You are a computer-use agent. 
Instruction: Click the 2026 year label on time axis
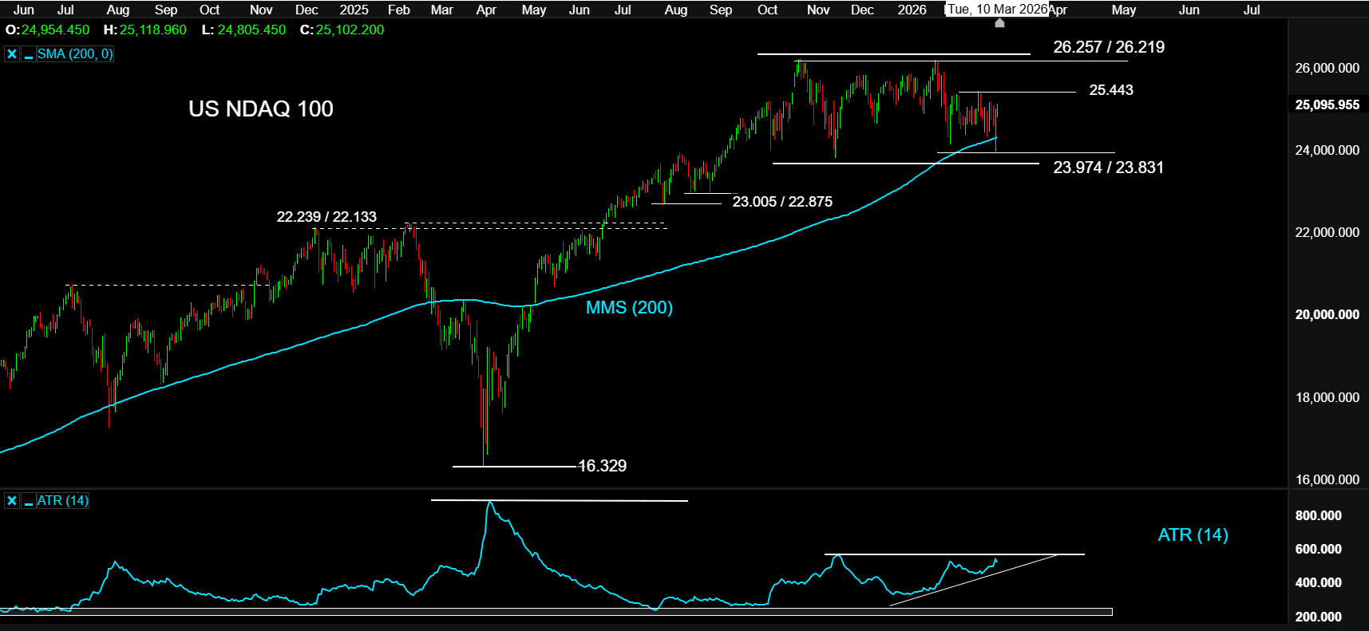(912, 10)
